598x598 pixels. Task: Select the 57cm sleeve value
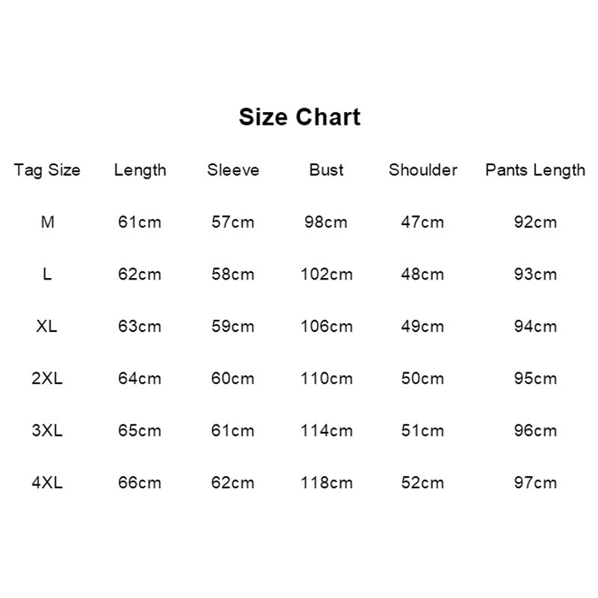233,222
